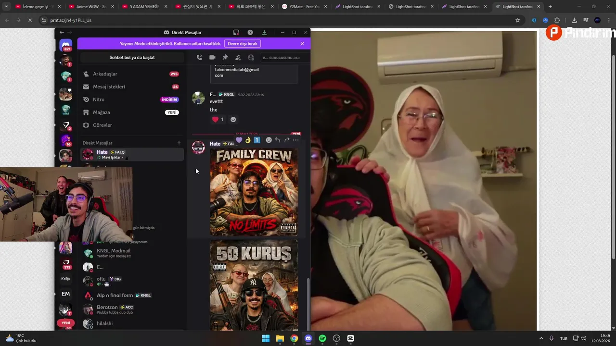Dismiss the streamer mode purple banner
This screenshot has width=616, height=346.
[302, 43]
